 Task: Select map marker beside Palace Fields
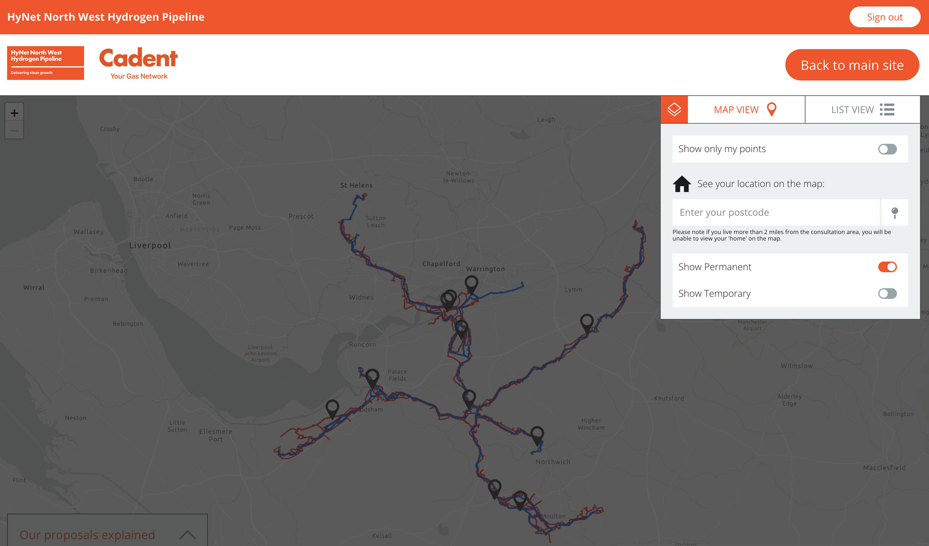coord(373,378)
